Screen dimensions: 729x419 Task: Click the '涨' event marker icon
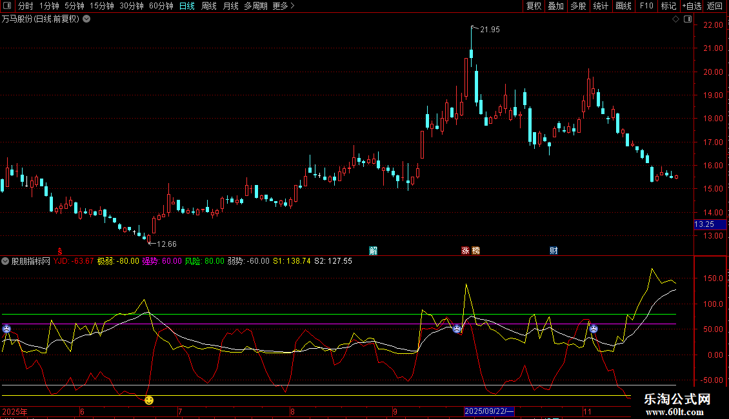pyautogui.click(x=465, y=251)
